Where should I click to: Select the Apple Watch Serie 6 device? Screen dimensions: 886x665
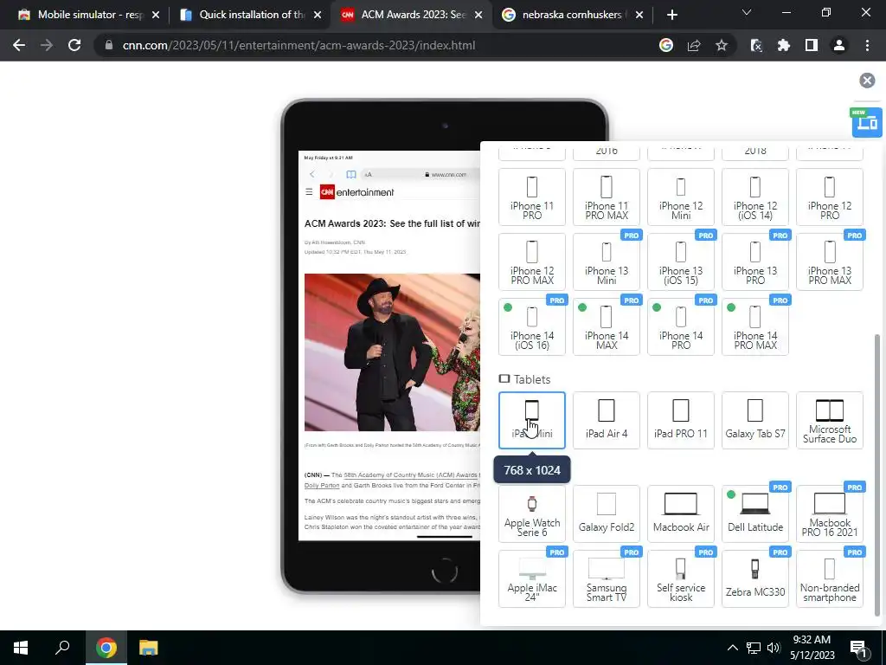pyautogui.click(x=532, y=513)
